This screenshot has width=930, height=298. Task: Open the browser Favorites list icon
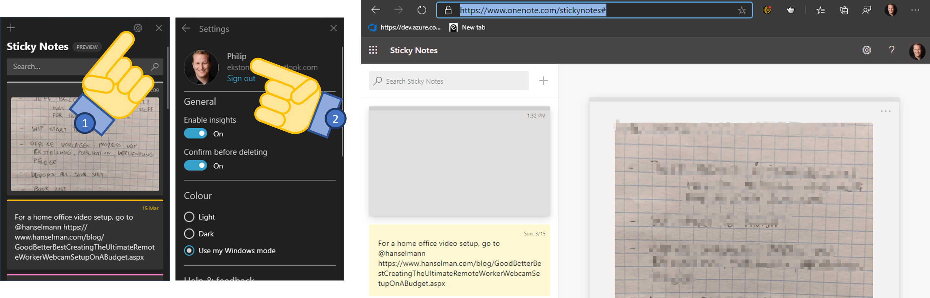(821, 10)
